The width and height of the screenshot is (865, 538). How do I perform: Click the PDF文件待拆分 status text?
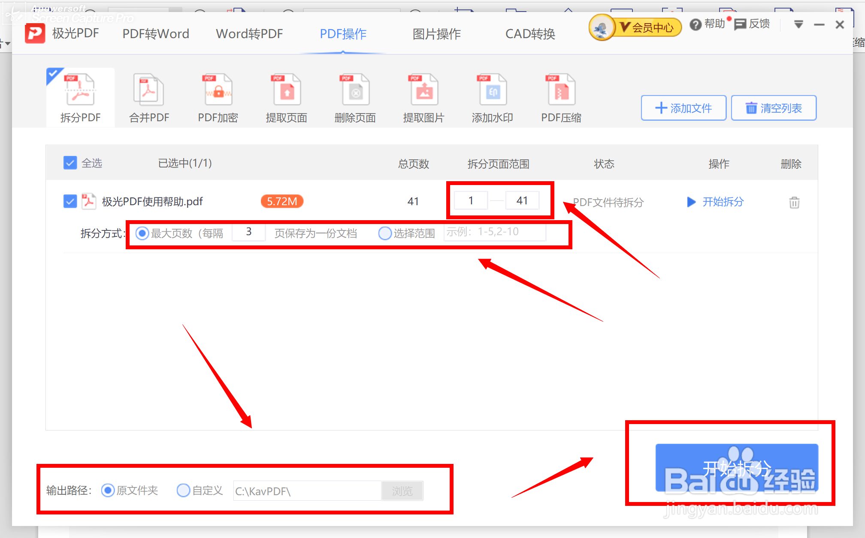[x=608, y=202]
